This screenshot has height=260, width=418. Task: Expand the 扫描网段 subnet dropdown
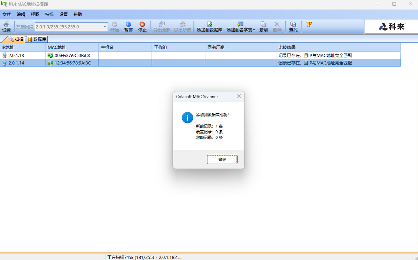point(105,27)
